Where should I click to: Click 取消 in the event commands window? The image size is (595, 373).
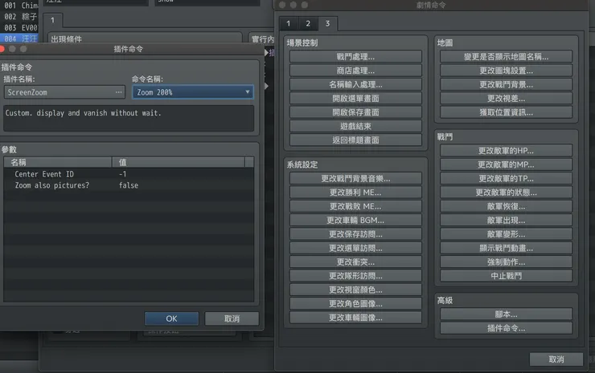(x=556, y=359)
